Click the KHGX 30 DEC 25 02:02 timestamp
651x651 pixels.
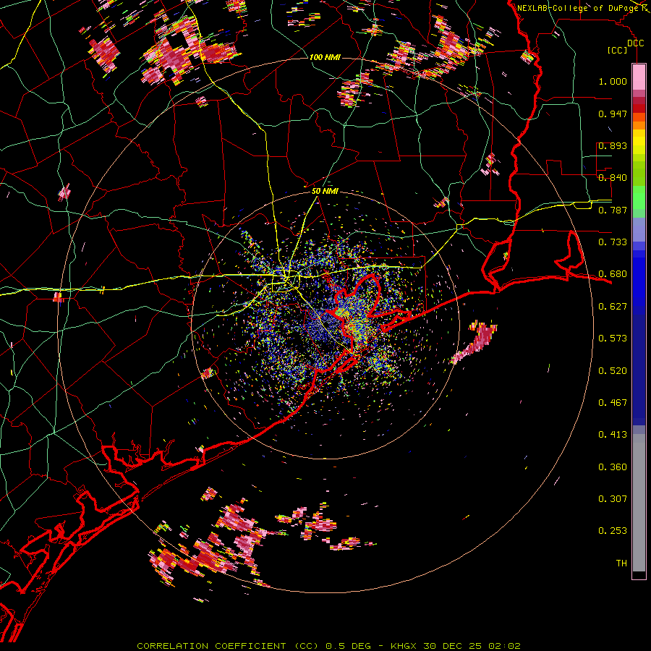point(456,646)
